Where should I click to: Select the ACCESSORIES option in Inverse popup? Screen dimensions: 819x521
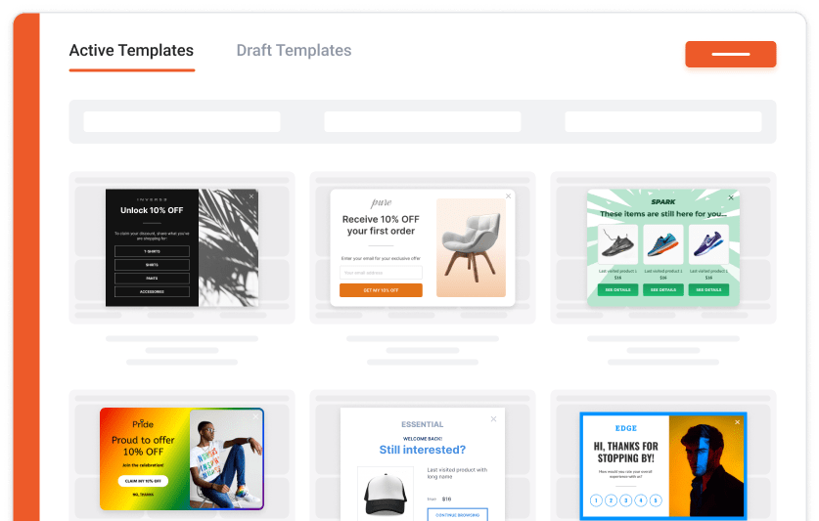(152, 292)
